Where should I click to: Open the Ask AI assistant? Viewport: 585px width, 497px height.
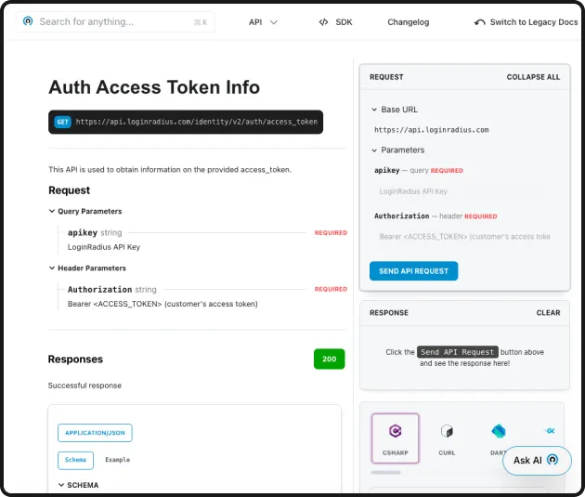click(x=537, y=461)
